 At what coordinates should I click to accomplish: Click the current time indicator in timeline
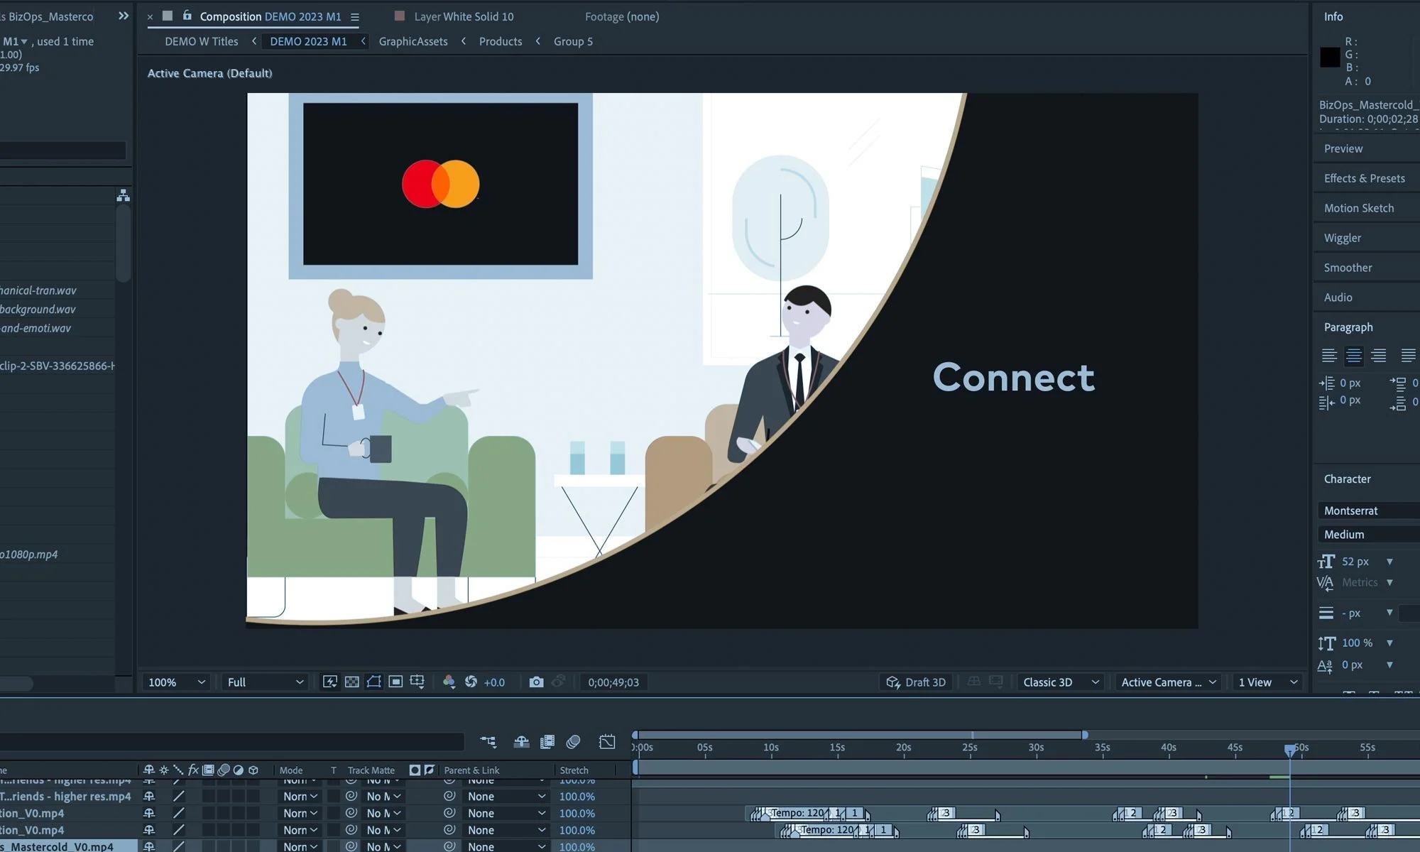pyautogui.click(x=1290, y=750)
